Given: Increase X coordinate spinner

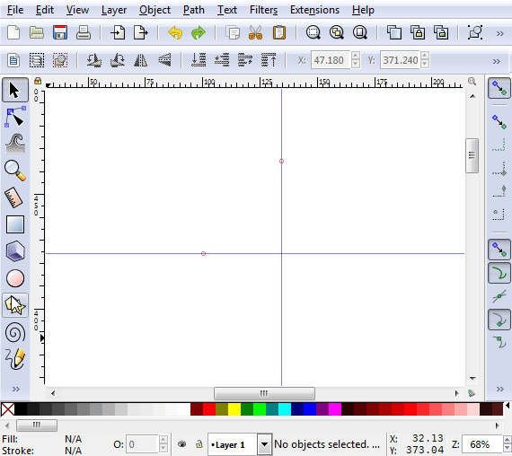Looking at the screenshot, I should pos(356,56).
